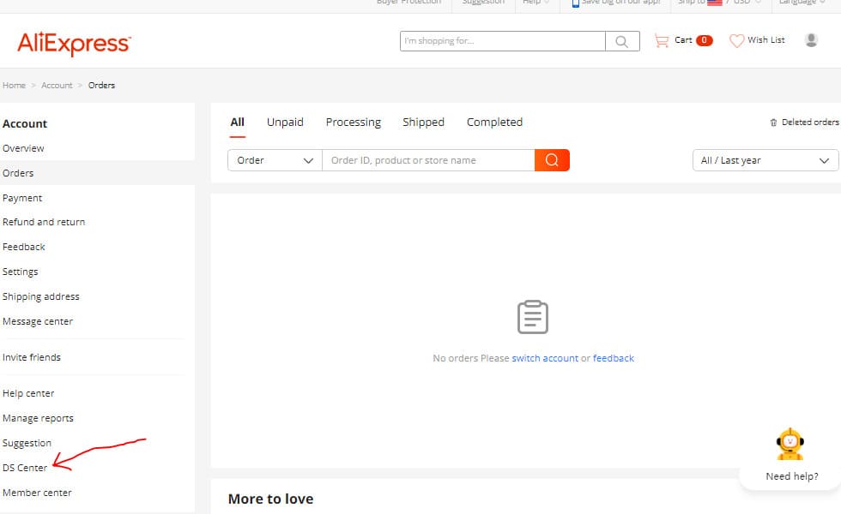841x514 pixels.
Task: Switch to the Unpaid tab
Action: [285, 122]
